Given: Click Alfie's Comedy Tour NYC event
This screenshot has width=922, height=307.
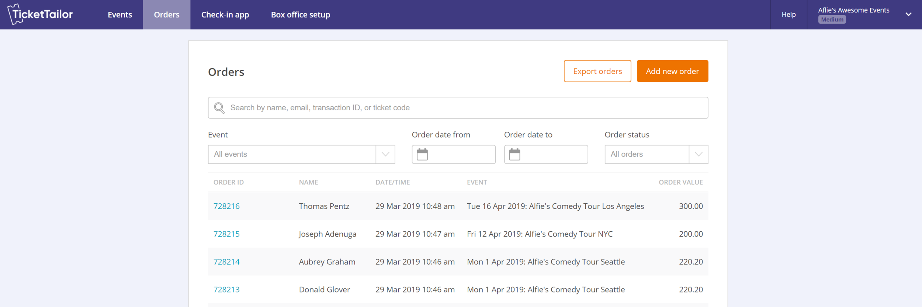Looking at the screenshot, I should point(540,234).
